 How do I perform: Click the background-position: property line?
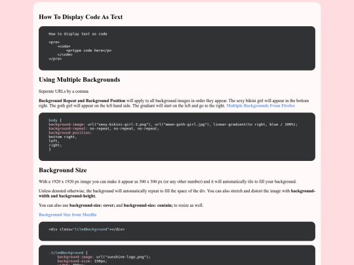coord(70,132)
